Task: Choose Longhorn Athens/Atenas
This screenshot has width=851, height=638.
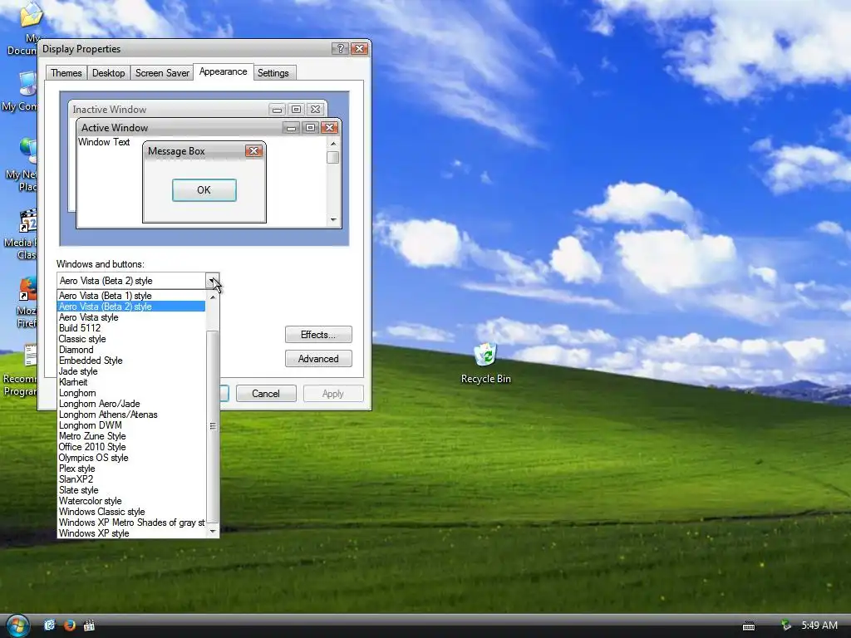Action: click(x=131, y=415)
